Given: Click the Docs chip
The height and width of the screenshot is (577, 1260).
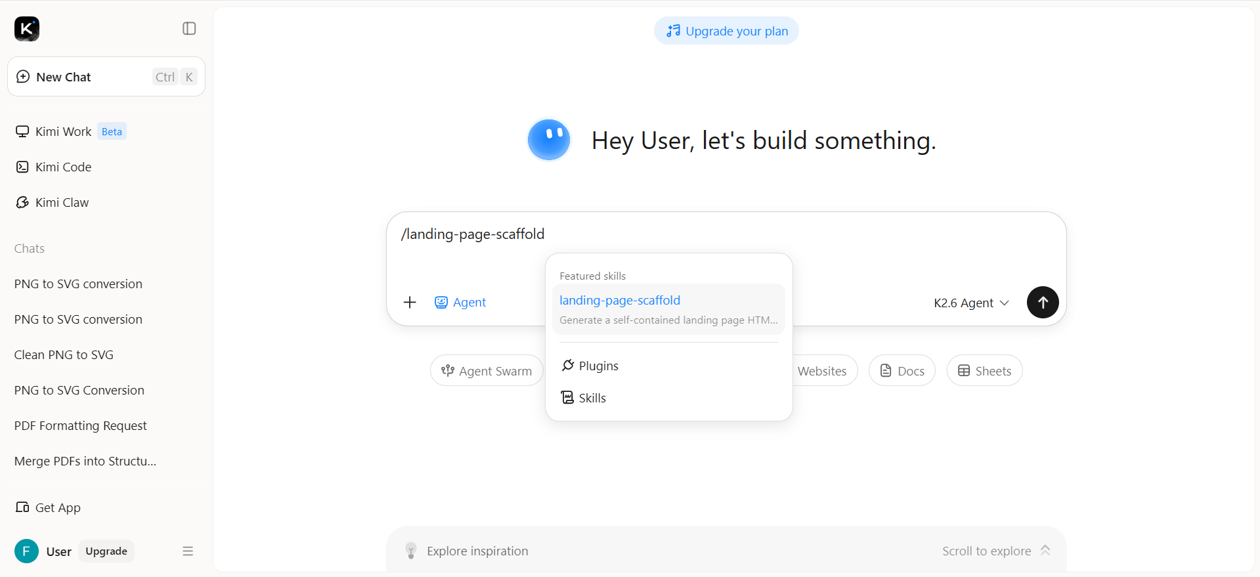Looking at the screenshot, I should (x=902, y=371).
